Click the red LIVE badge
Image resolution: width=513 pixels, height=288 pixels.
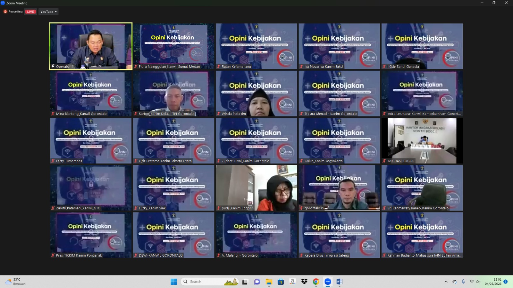pyautogui.click(x=30, y=12)
